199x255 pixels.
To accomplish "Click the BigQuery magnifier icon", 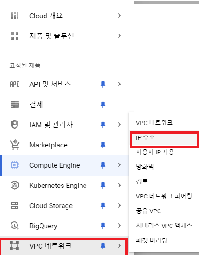I will click(x=15, y=226).
